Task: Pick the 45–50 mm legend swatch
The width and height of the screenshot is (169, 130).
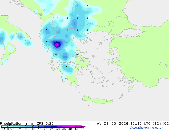Action: click(78, 127)
